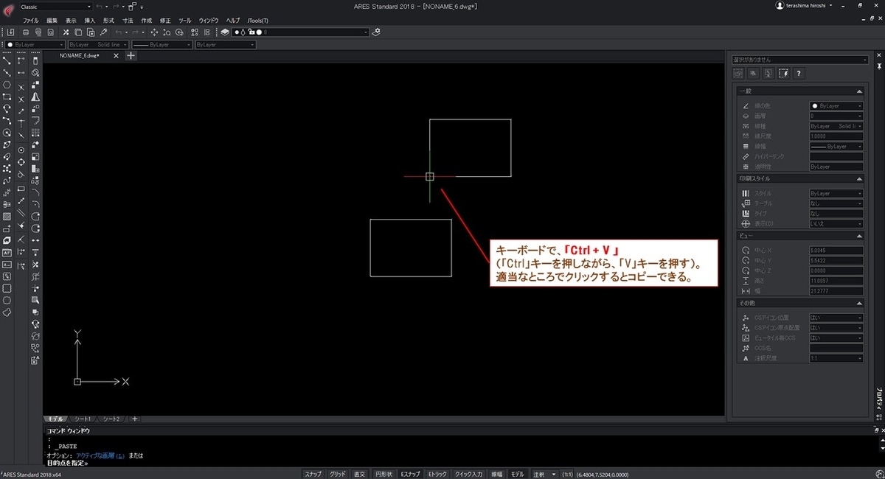The height and width of the screenshot is (479, 885).
Task: Click the print icon in standard toolbar
Action: point(26,32)
